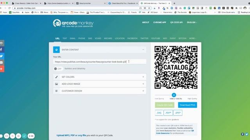250x140 pixels.
Task: Click the generated CATALOG QR code preview
Action: pyautogui.click(x=176, y=67)
